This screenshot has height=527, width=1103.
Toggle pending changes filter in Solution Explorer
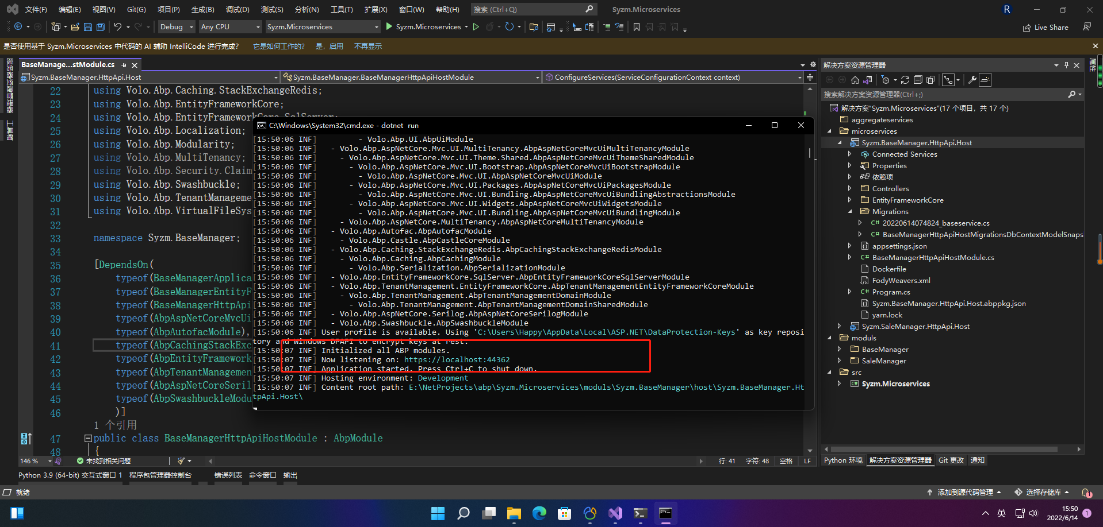[x=886, y=80]
